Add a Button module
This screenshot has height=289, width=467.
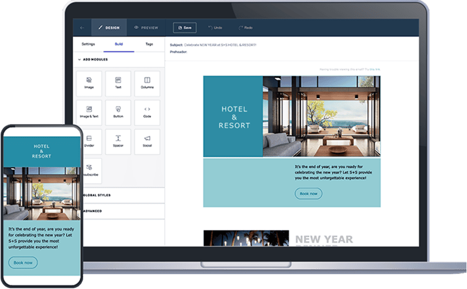point(118,113)
